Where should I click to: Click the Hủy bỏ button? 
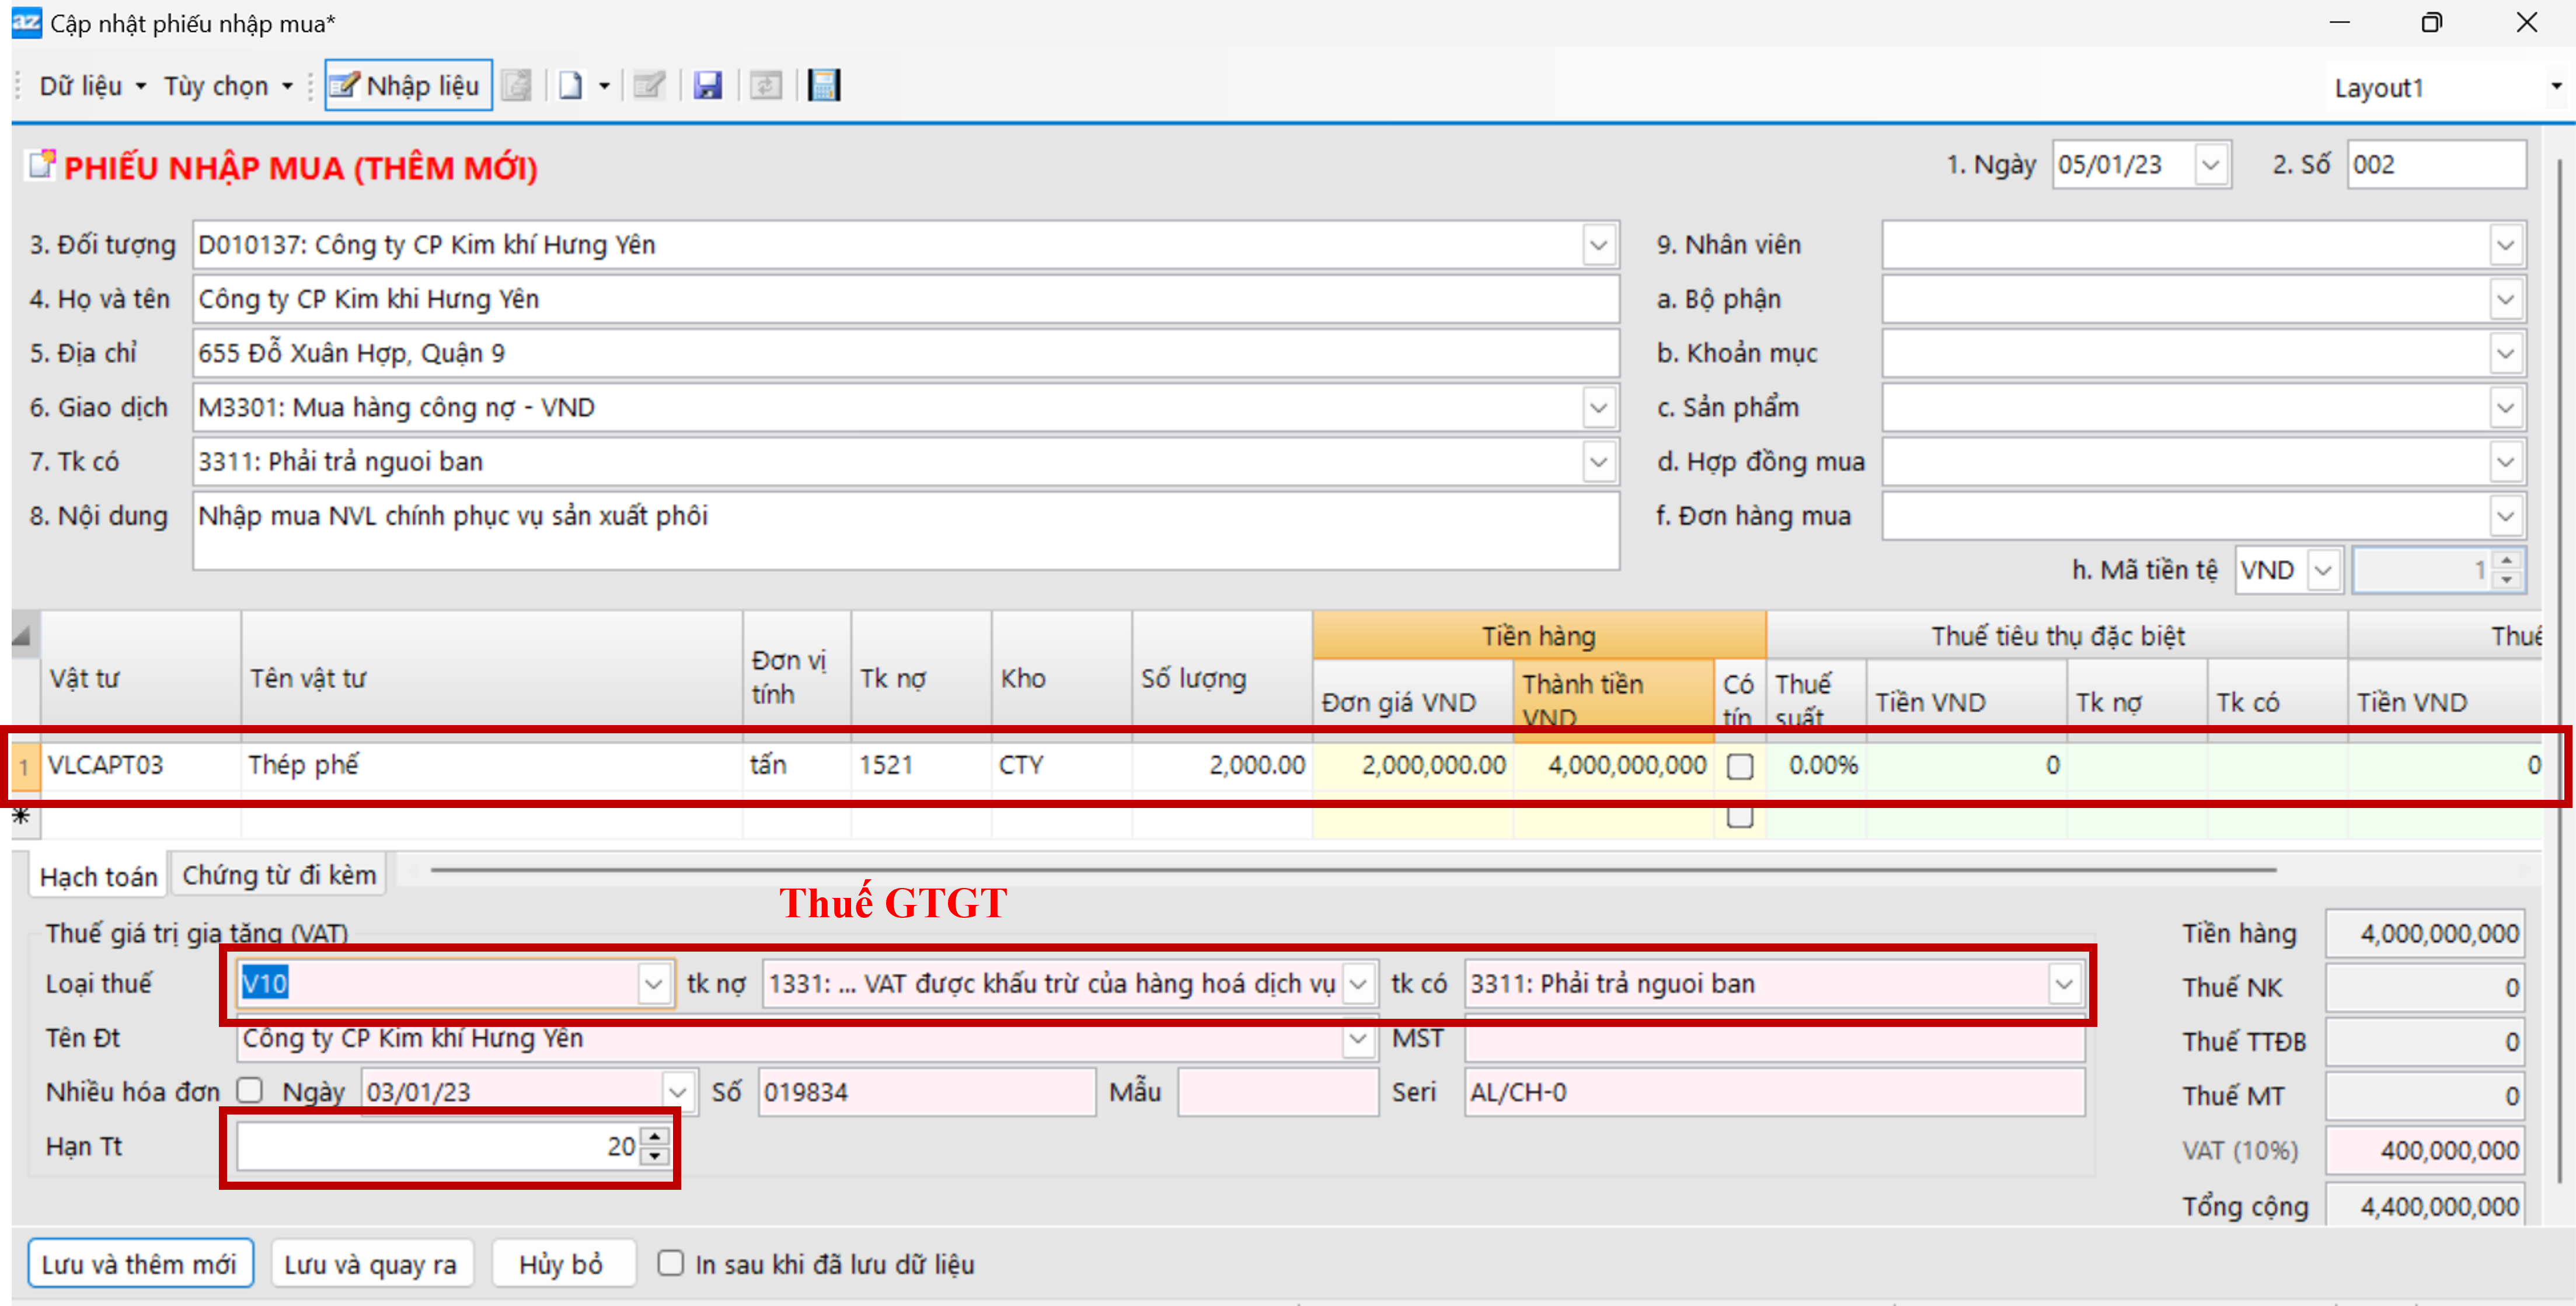pos(560,1264)
